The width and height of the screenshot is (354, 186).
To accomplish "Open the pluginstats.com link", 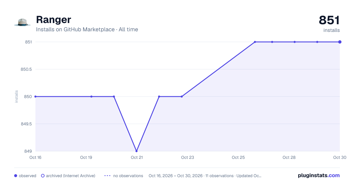I will [x=319, y=175].
